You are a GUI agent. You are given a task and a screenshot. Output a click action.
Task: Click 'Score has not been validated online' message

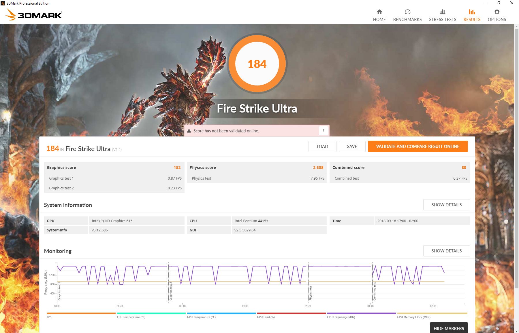pyautogui.click(x=226, y=131)
